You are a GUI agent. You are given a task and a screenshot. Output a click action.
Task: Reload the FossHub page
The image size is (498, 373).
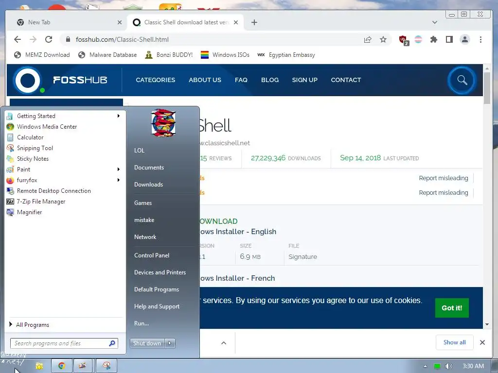click(x=49, y=39)
